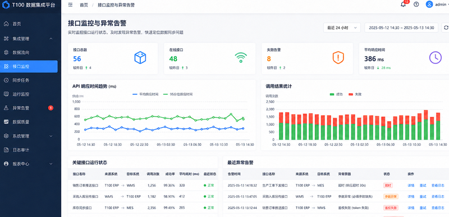Collapse the sidebar with the hamburger icon
The height and width of the screenshot is (217, 449).
pos(71,5)
